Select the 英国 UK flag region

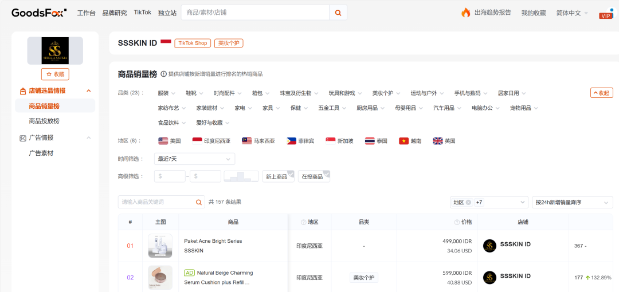click(444, 141)
